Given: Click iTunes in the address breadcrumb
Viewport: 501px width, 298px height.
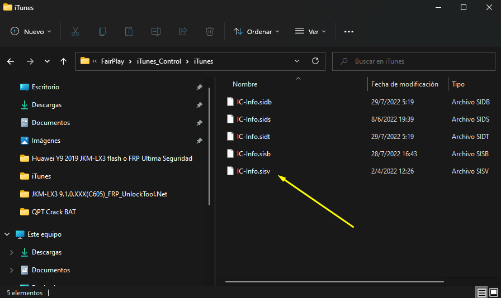Looking at the screenshot, I should pyautogui.click(x=203, y=61).
